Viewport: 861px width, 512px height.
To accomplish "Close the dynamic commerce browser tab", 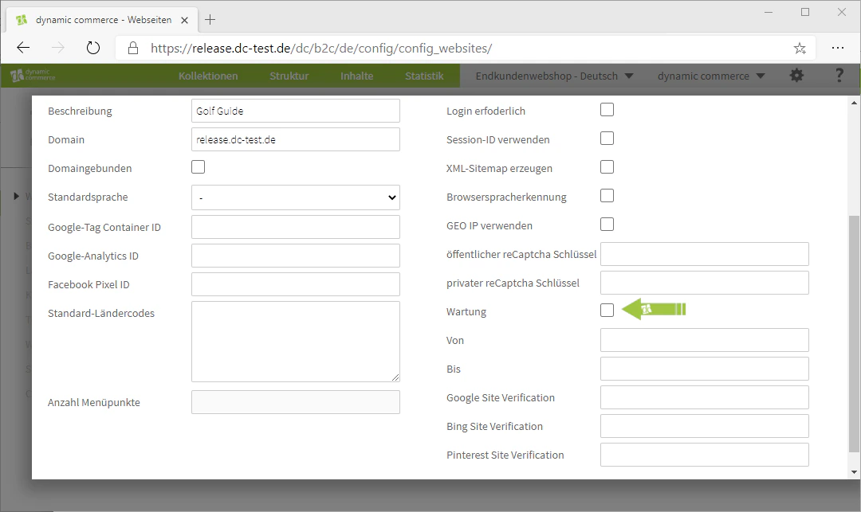I will [x=184, y=20].
